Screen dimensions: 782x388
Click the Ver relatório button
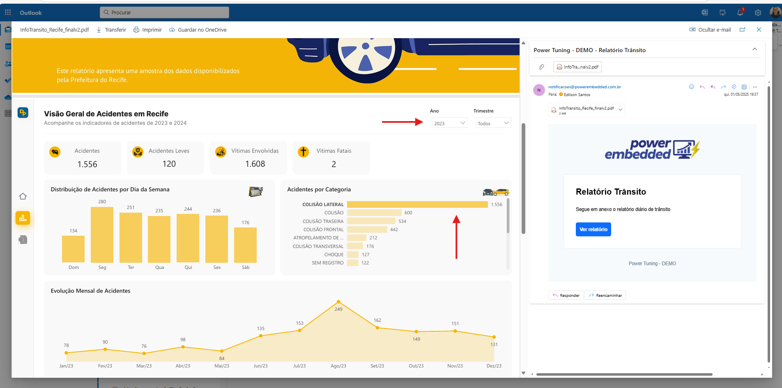coord(593,230)
